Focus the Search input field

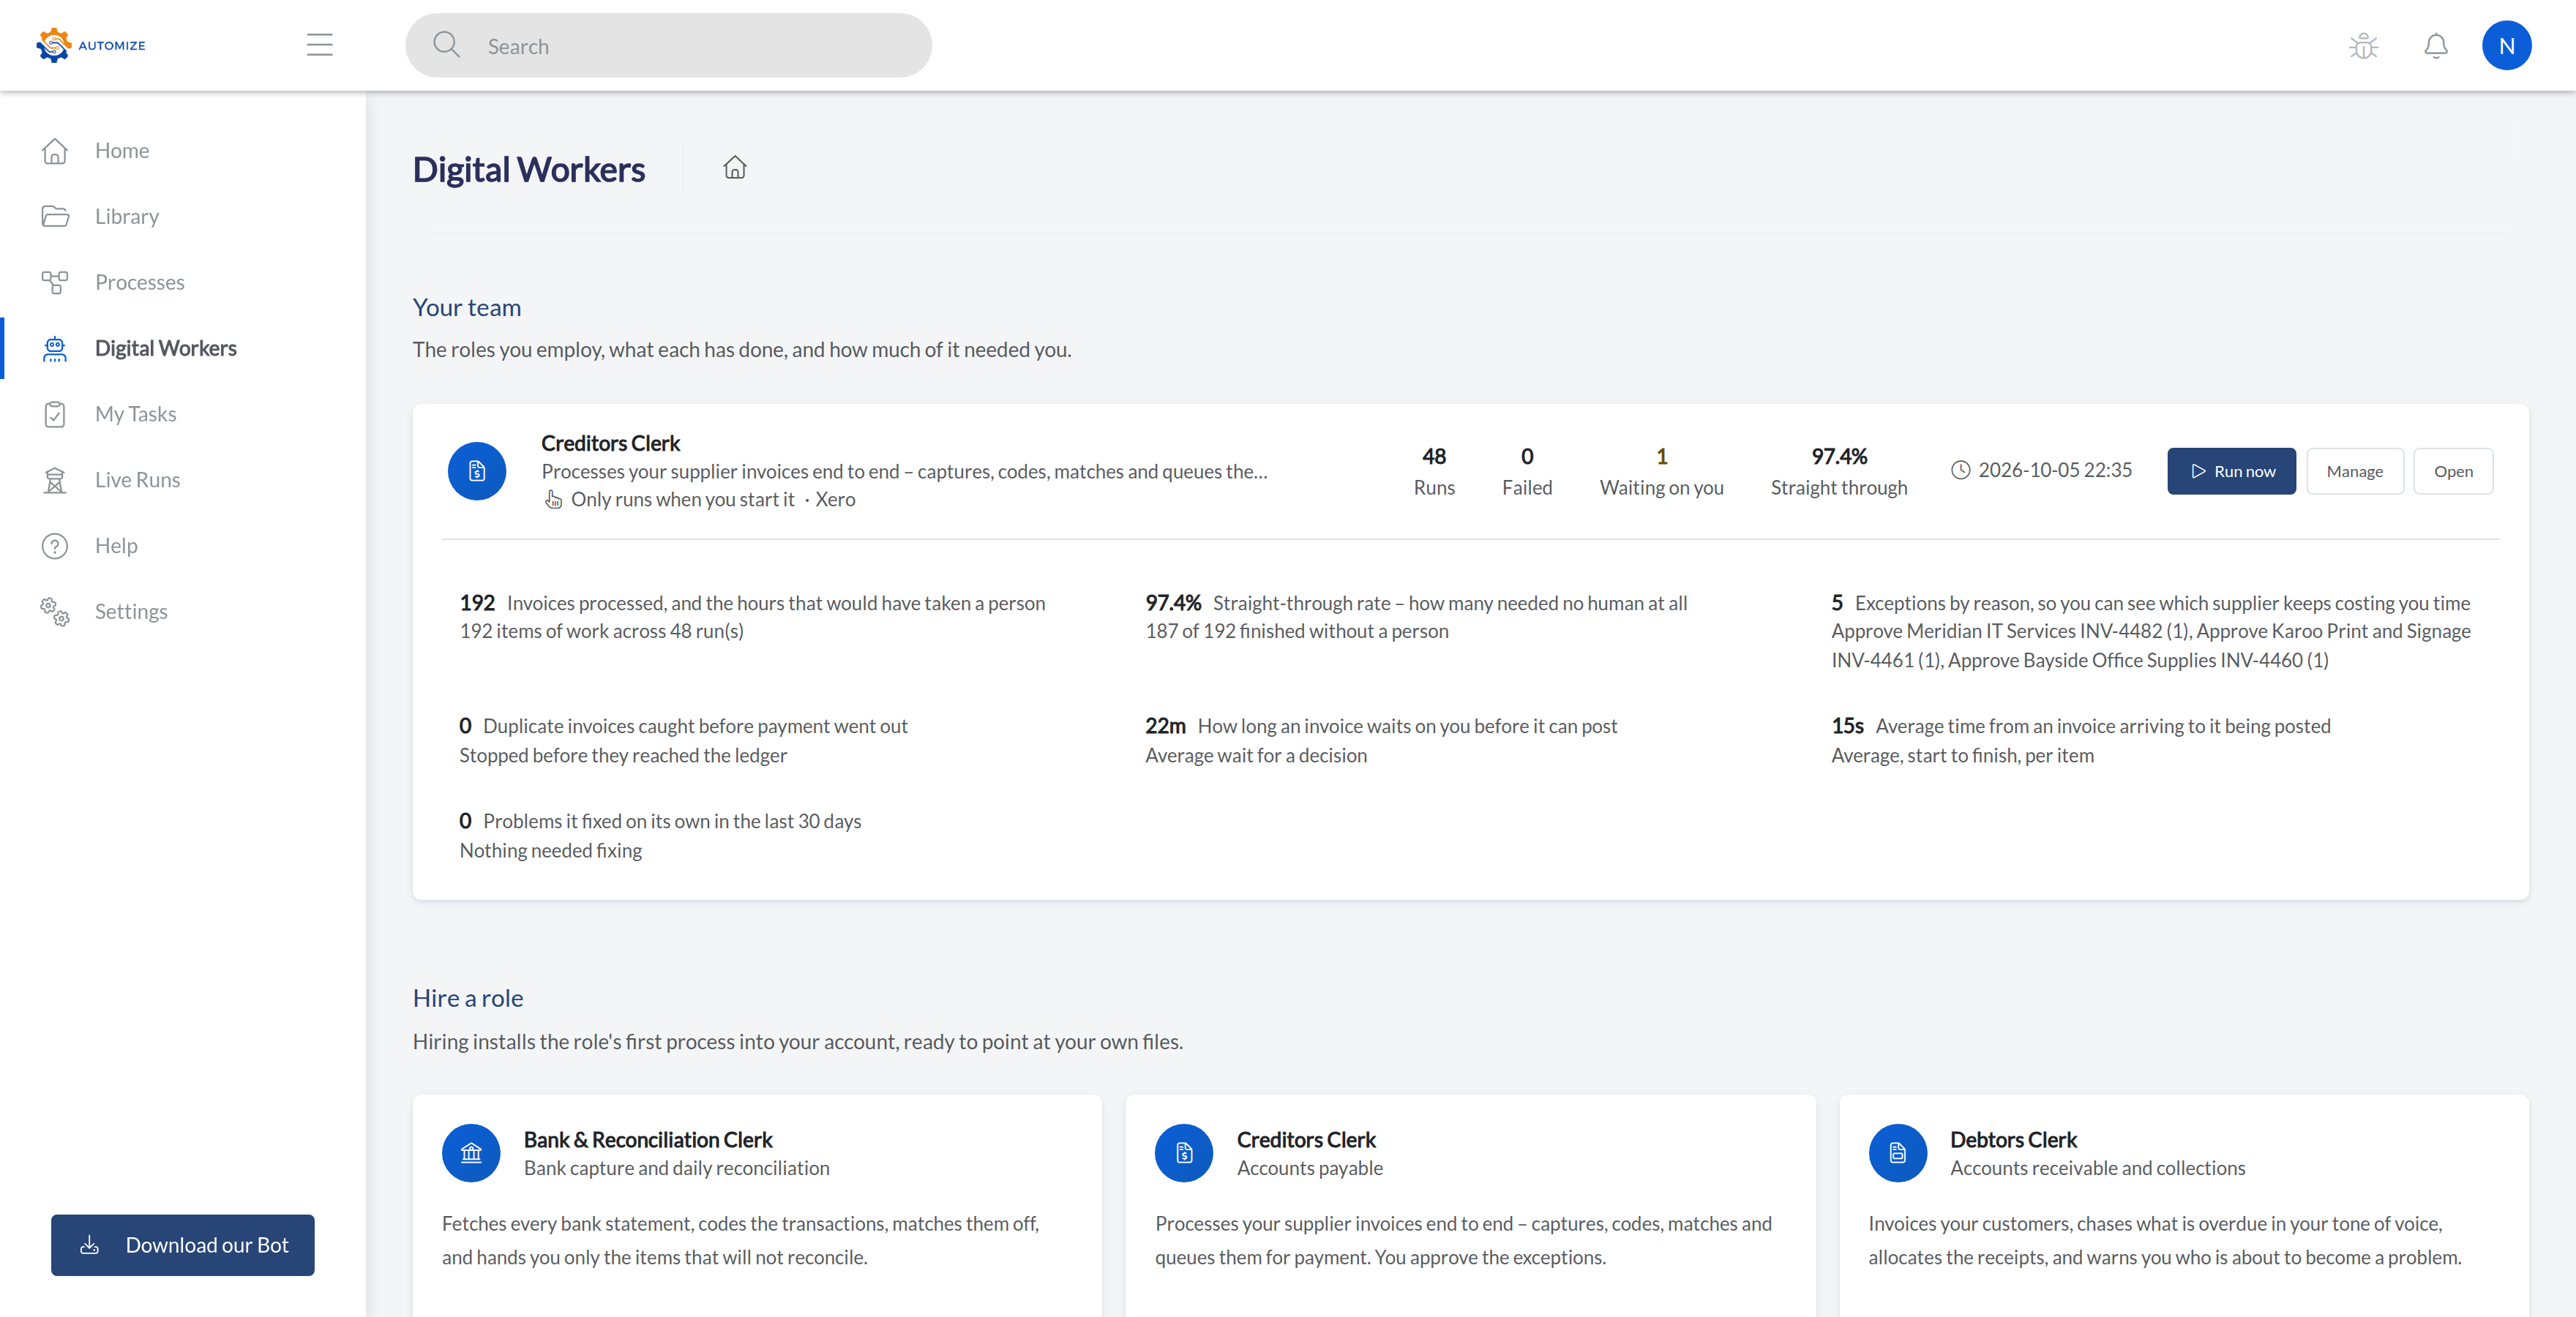pos(668,45)
